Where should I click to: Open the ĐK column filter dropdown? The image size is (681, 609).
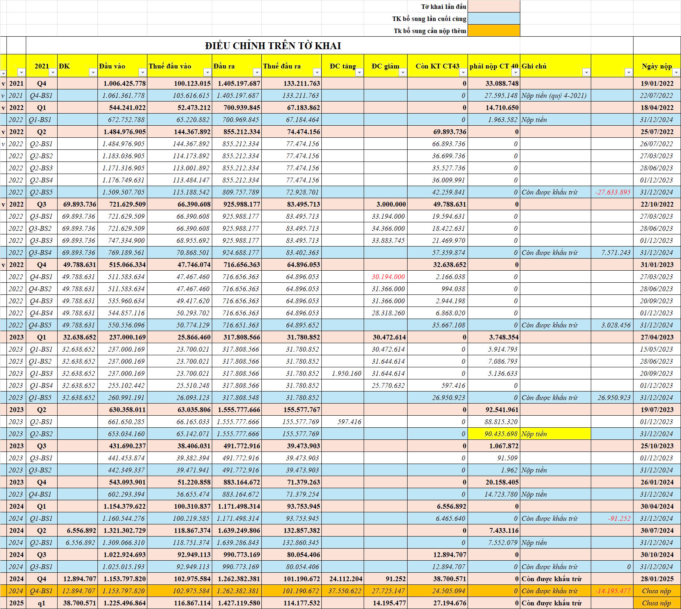(93, 72)
